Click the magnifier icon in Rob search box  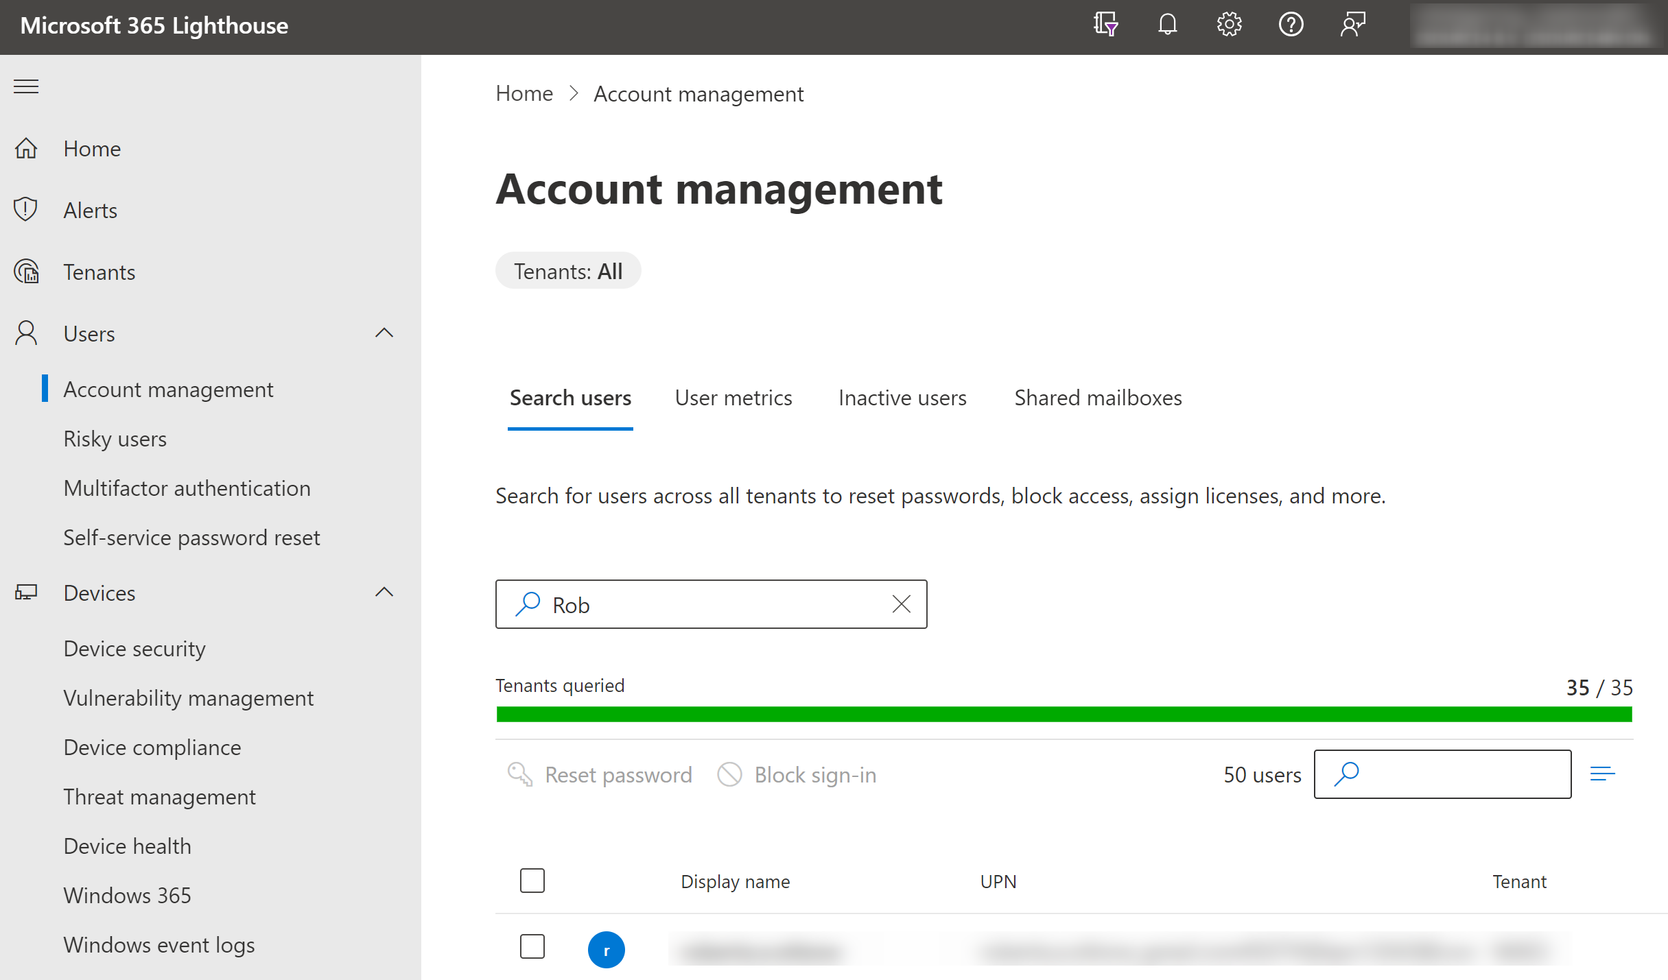point(528,604)
